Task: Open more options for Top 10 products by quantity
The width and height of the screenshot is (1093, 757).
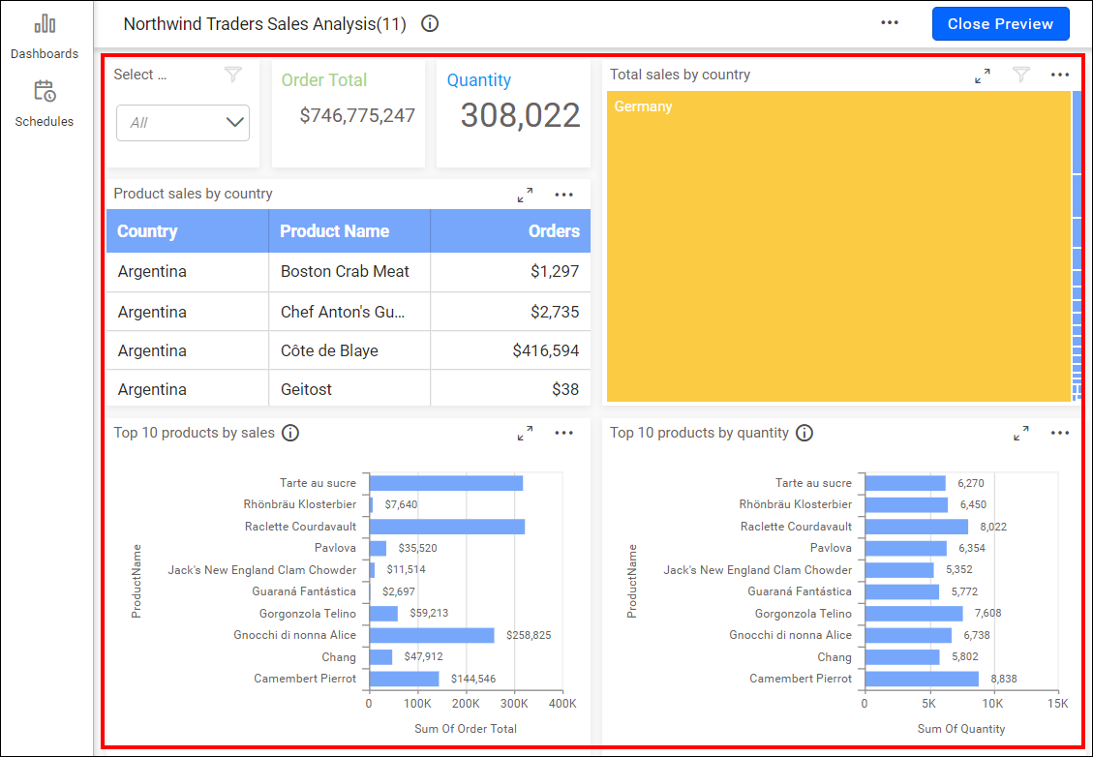Action: (1060, 434)
